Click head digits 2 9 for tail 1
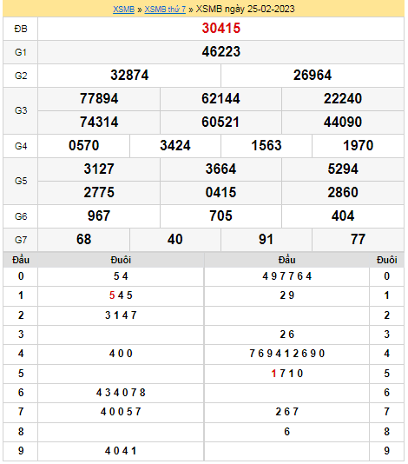Screen dimensions: 408x464 (x=287, y=295)
